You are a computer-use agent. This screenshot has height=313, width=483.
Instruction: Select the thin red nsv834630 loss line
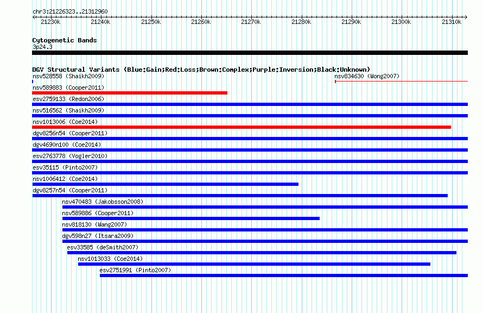(401, 82)
